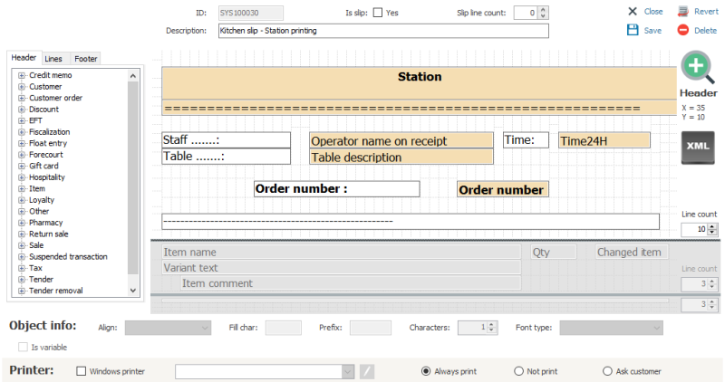725x382 pixels.
Task: Select the 'Staff .......:' label box
Action: tap(226, 140)
